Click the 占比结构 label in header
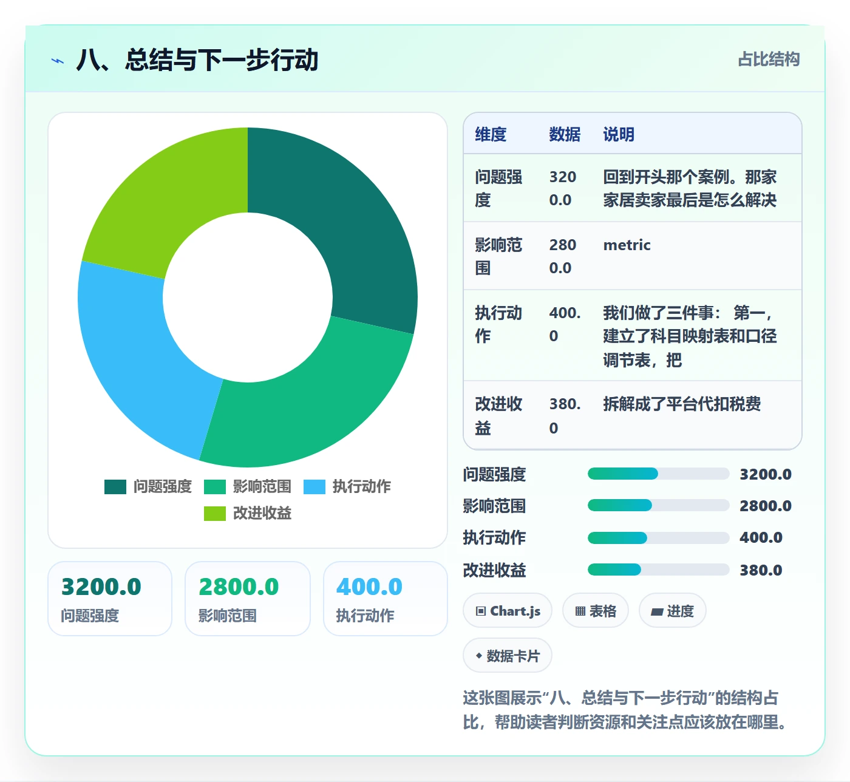This screenshot has height=782, width=850. [x=769, y=59]
